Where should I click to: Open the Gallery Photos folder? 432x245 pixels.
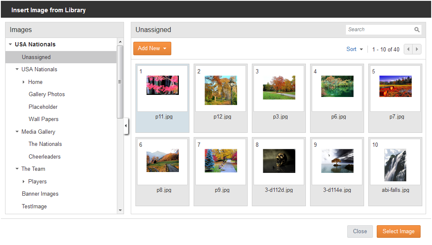[46, 94]
